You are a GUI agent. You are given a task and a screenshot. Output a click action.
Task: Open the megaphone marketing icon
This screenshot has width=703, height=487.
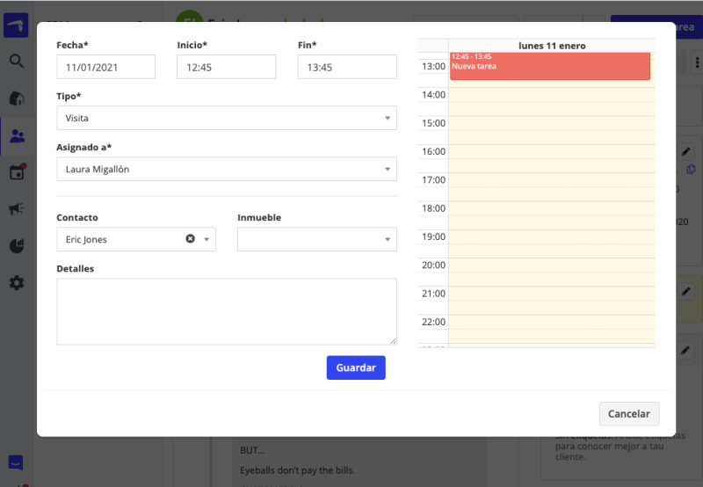coord(17,208)
